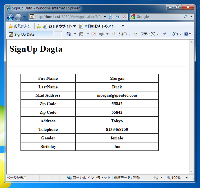This screenshot has height=188, width=200.
Task: Refresh the page with the refresh icon
Action: click(x=117, y=17)
